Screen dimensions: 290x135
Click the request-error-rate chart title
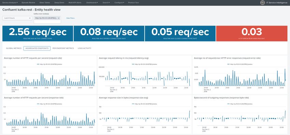[227, 58]
